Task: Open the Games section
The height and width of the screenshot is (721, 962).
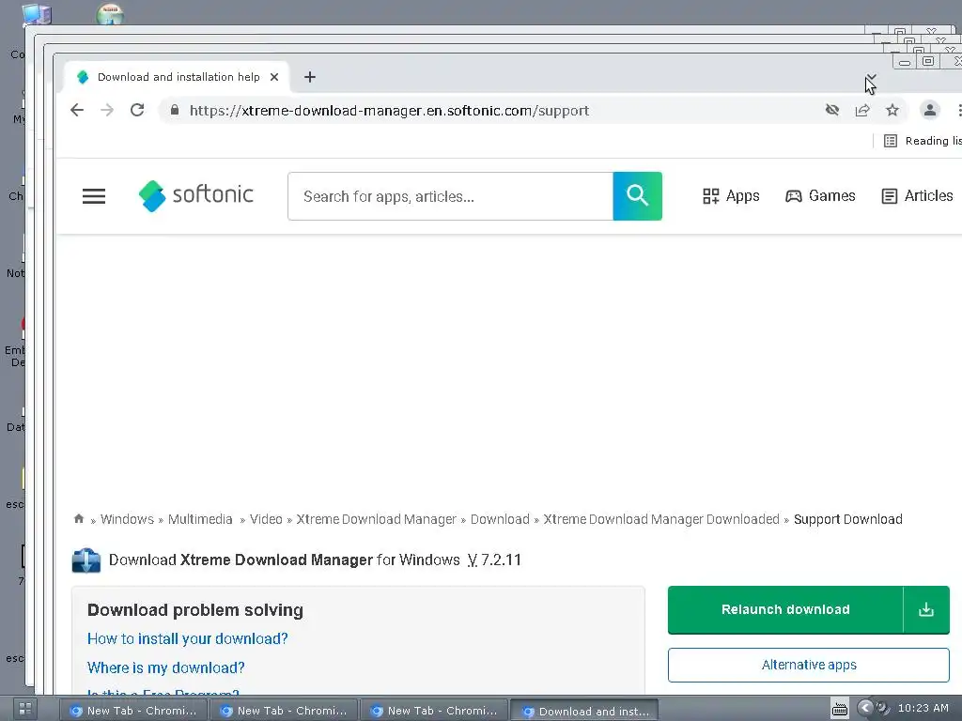Action: pos(819,196)
